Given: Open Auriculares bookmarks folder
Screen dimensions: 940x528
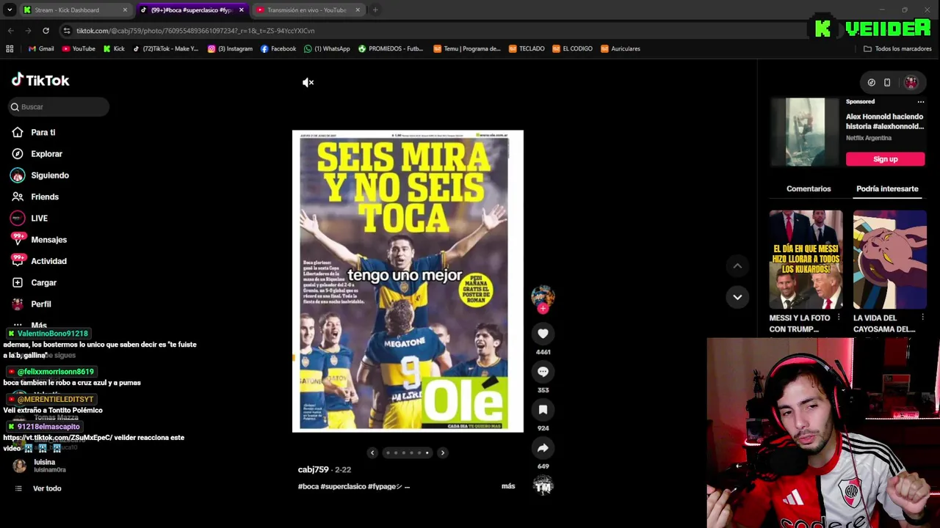Looking at the screenshot, I should click(620, 49).
